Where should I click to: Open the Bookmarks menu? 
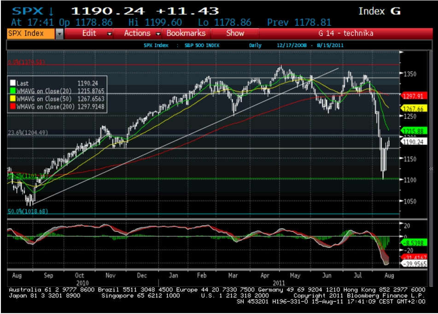186,34
